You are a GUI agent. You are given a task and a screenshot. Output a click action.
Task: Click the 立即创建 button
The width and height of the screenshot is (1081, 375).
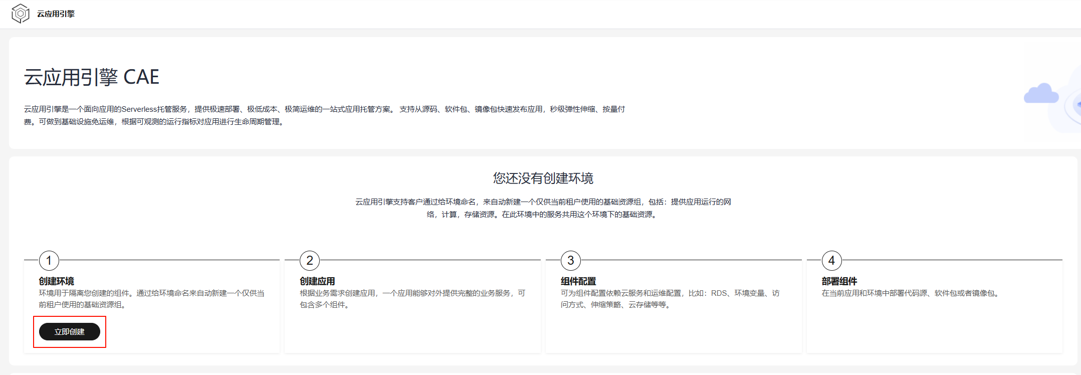(70, 331)
